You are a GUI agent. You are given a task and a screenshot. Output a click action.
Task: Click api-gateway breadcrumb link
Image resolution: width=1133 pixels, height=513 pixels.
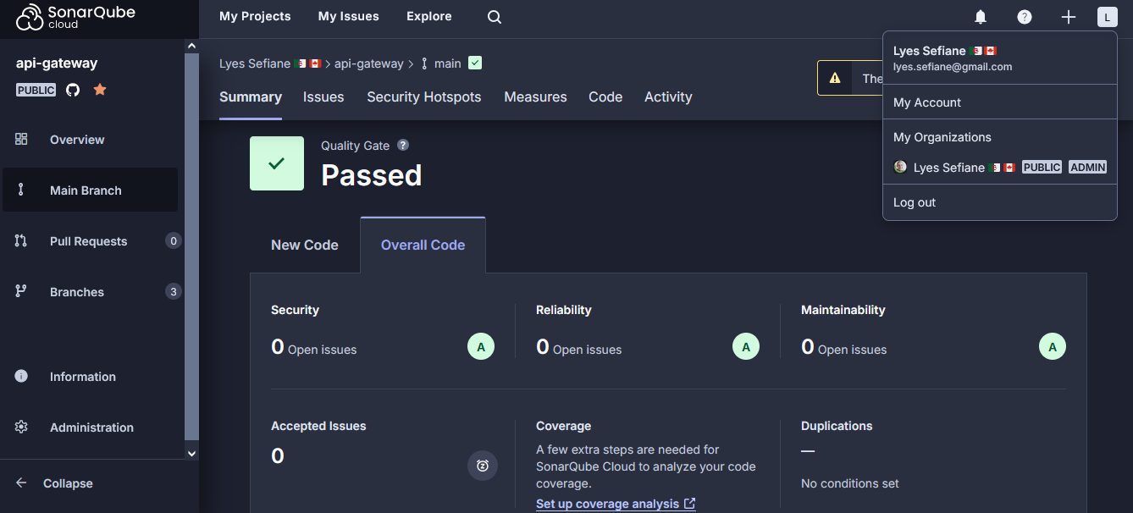(x=369, y=63)
